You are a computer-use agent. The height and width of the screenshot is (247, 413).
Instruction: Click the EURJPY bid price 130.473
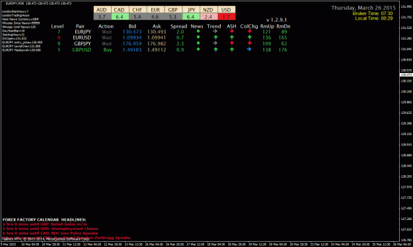(x=132, y=32)
